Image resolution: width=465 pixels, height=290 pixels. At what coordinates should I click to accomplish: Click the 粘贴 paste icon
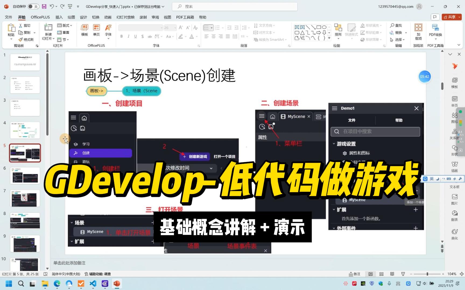click(11, 28)
